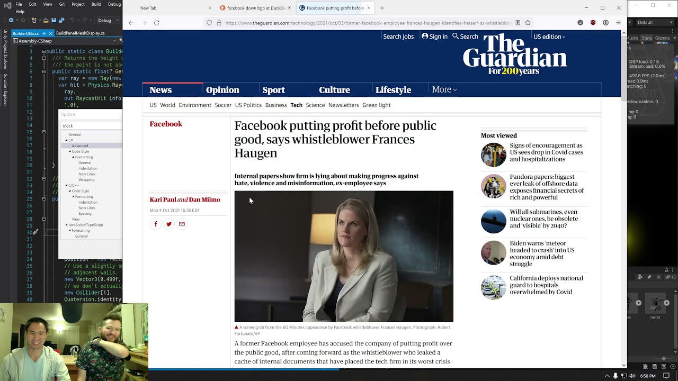Click the taskbar clock 6:50 PM
Screen dimensions: 678x381
pos(648,376)
